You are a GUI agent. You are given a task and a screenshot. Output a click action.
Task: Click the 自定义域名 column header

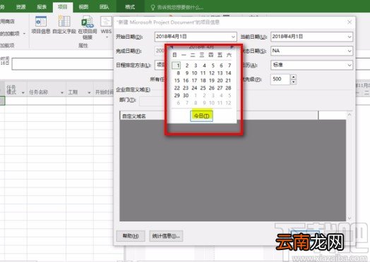[x=134, y=116]
